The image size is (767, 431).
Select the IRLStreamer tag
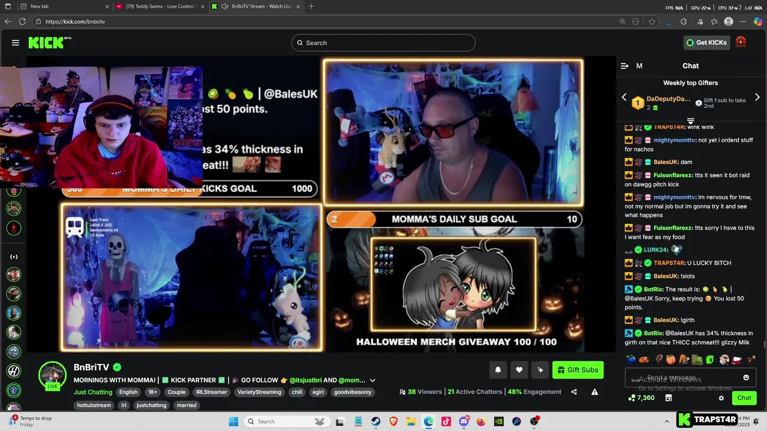212,392
